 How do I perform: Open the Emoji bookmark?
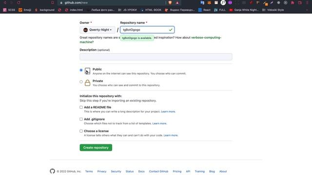coord(25,10)
